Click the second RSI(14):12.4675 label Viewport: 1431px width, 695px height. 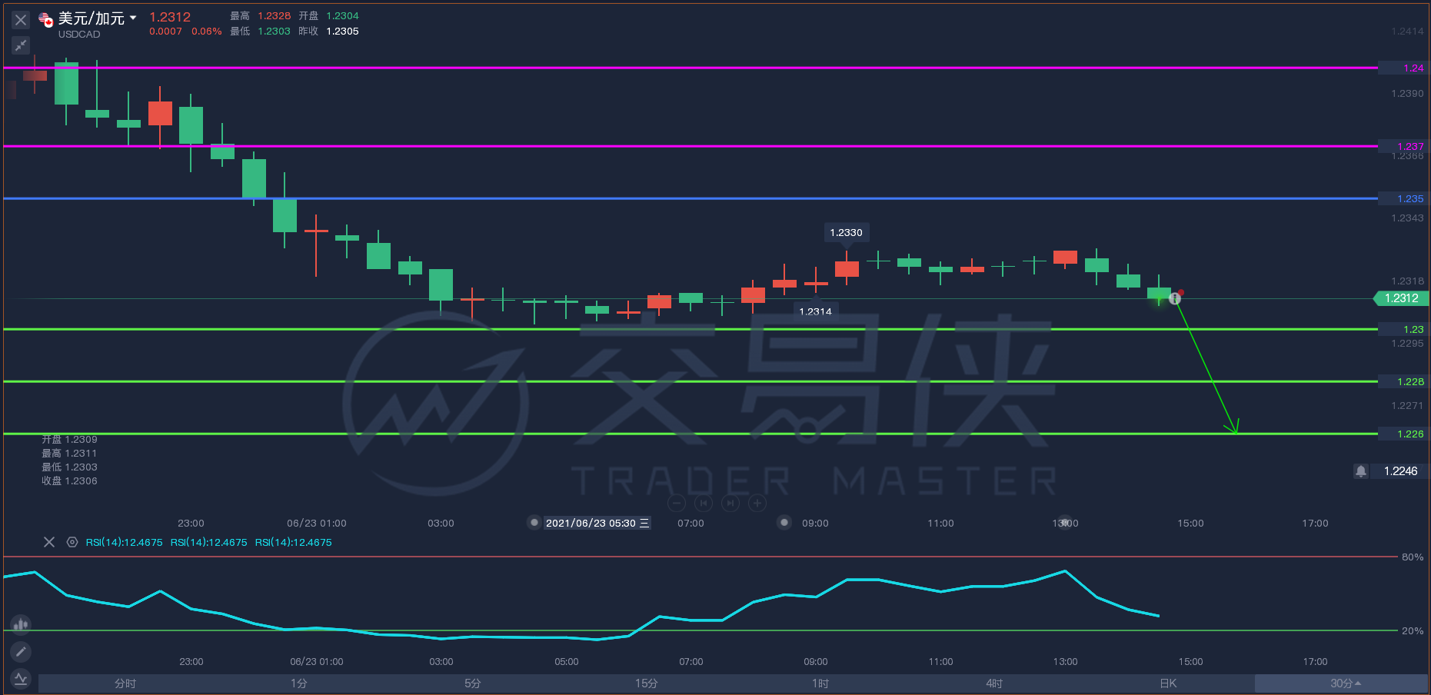[209, 542]
